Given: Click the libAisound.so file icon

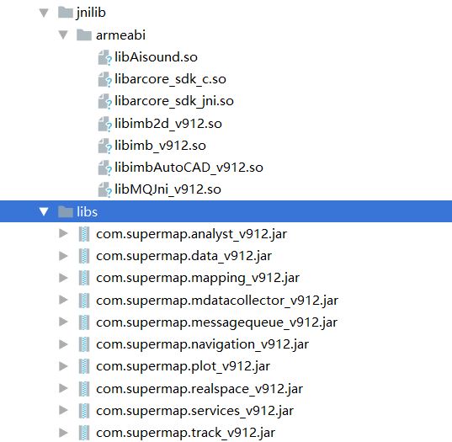Looking at the screenshot, I should click(x=104, y=57).
